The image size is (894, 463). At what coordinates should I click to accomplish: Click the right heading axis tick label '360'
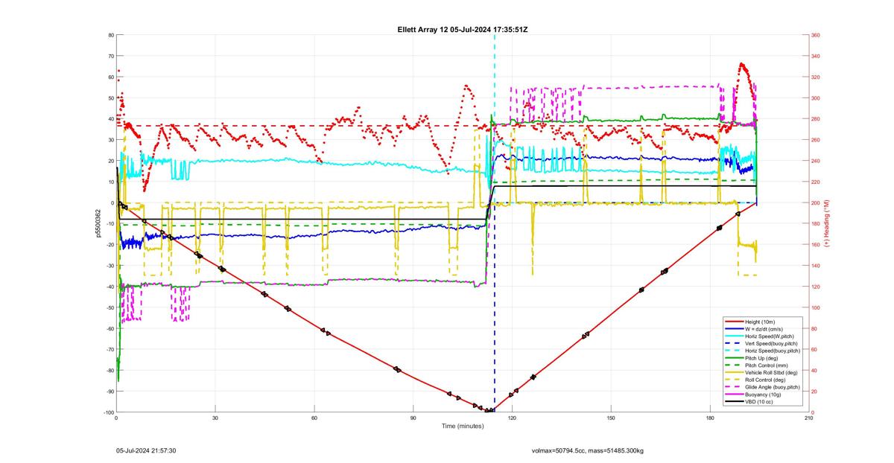coord(816,35)
